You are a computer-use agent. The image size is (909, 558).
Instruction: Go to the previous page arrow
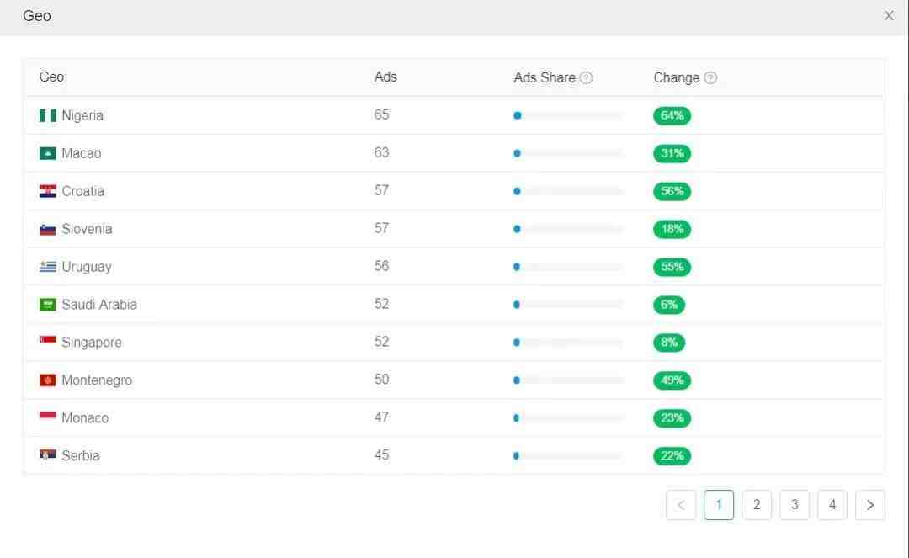point(681,505)
